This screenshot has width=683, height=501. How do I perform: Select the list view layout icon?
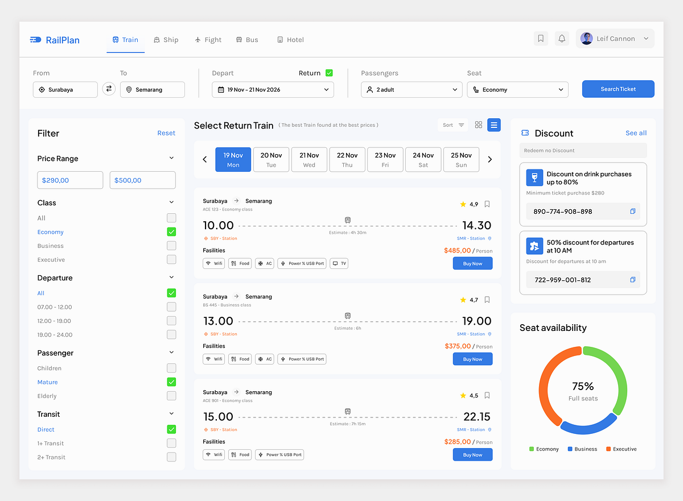[x=493, y=125]
